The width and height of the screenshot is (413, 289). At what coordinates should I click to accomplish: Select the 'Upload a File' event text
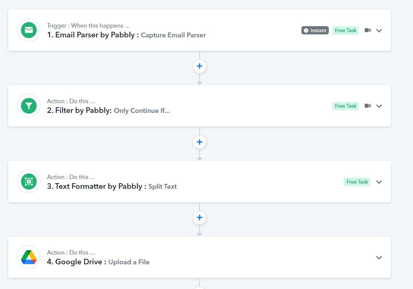(x=129, y=262)
